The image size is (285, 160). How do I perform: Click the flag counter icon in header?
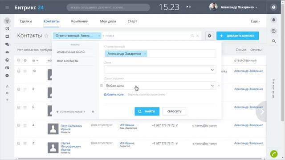coord(188,7)
